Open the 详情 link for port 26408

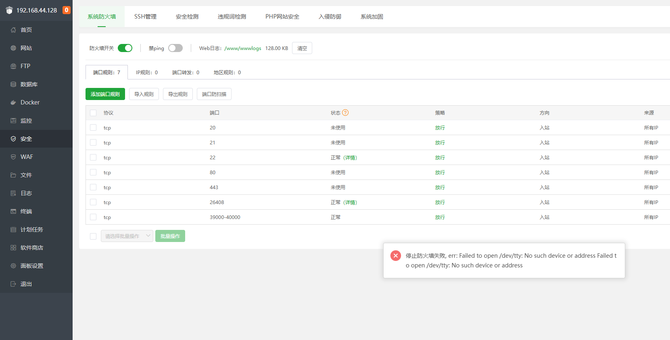pos(350,202)
